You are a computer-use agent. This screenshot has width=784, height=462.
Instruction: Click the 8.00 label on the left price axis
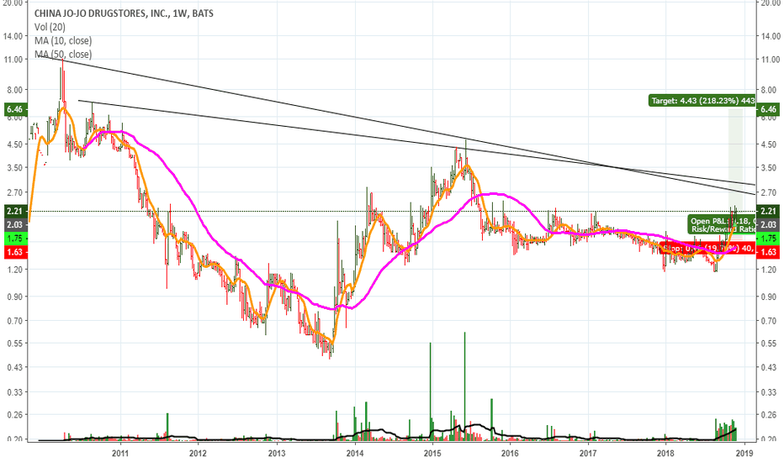(15, 90)
